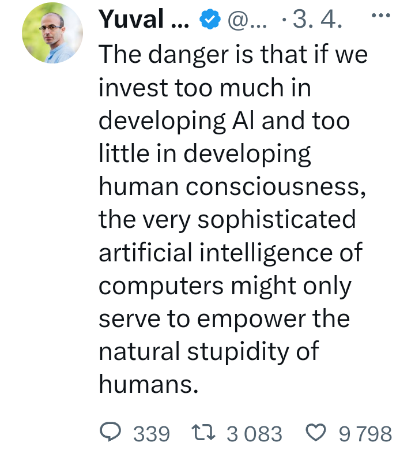Click the line 'artificial intelligence of'
The width and height of the screenshot is (415, 450).
231,253
